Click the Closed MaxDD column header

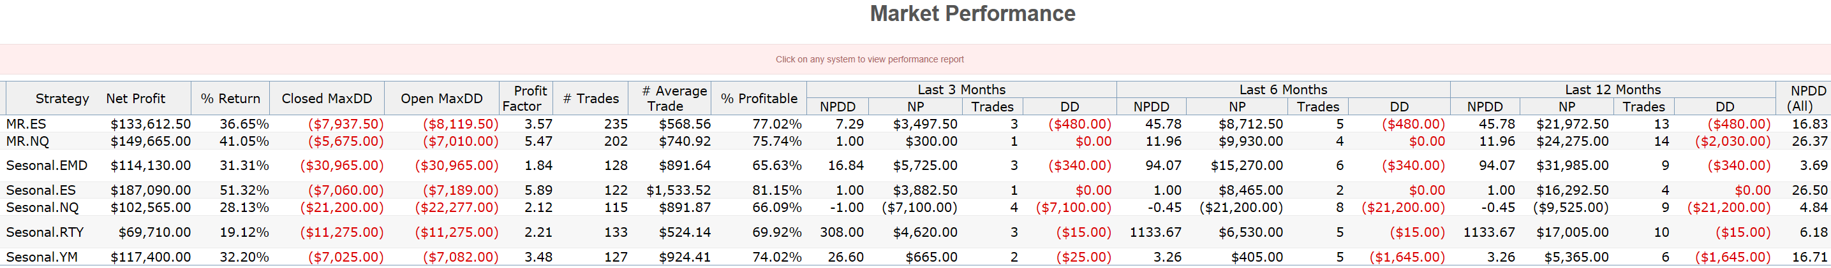coord(327,99)
